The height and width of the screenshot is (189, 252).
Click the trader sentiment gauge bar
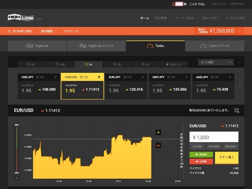(x=17, y=149)
